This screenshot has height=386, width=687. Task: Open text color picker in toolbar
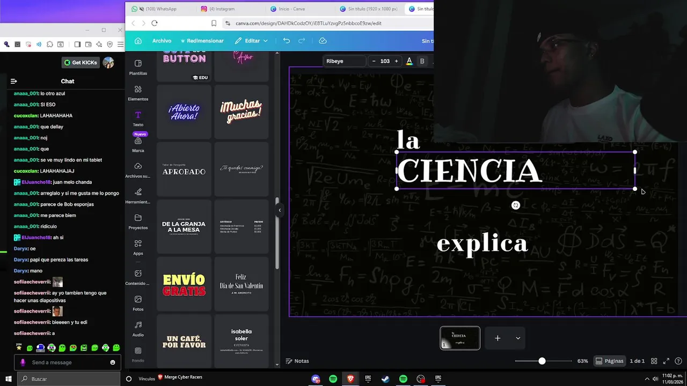[x=409, y=61]
